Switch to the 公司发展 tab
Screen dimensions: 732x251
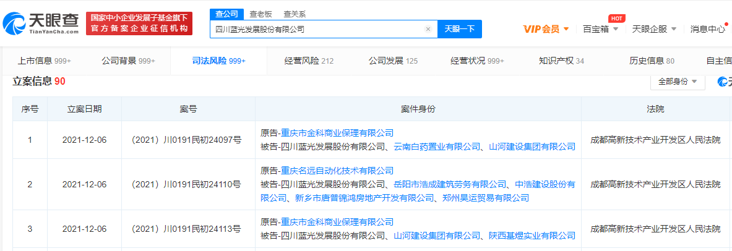tap(393, 61)
